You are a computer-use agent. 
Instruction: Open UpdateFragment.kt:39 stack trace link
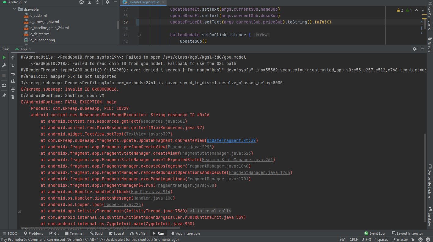point(232,140)
